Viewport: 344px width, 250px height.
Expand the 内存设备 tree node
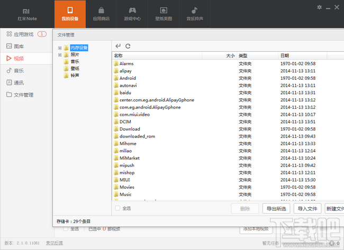(60, 48)
